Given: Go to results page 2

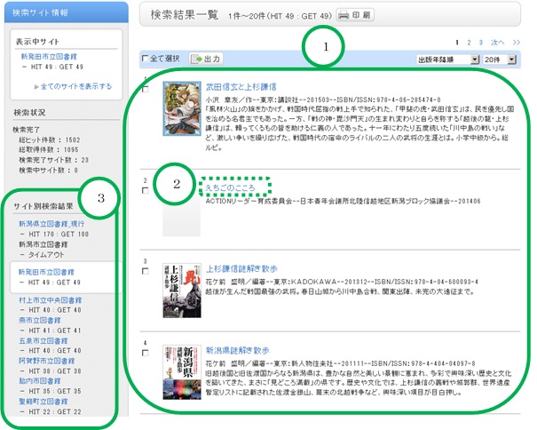Looking at the screenshot, I should (469, 42).
